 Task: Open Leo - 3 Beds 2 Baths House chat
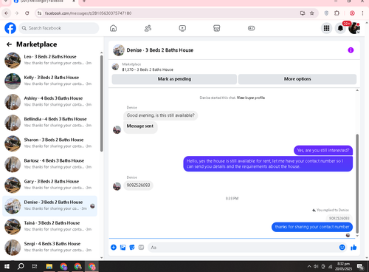[x=50, y=60]
